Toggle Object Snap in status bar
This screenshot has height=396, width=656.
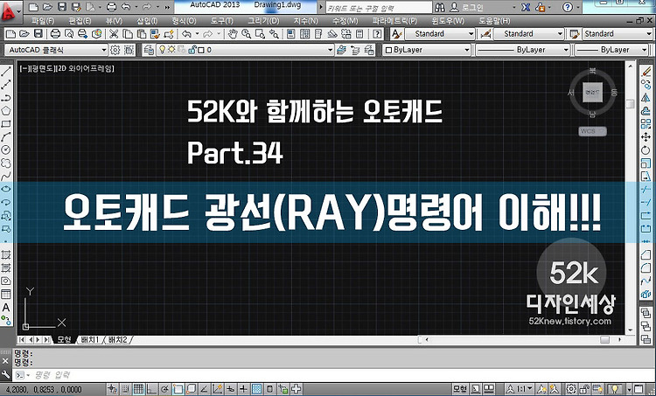178,389
